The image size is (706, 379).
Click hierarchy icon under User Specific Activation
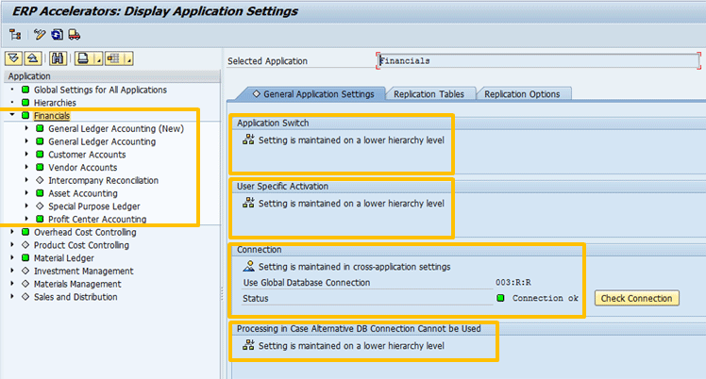point(248,204)
